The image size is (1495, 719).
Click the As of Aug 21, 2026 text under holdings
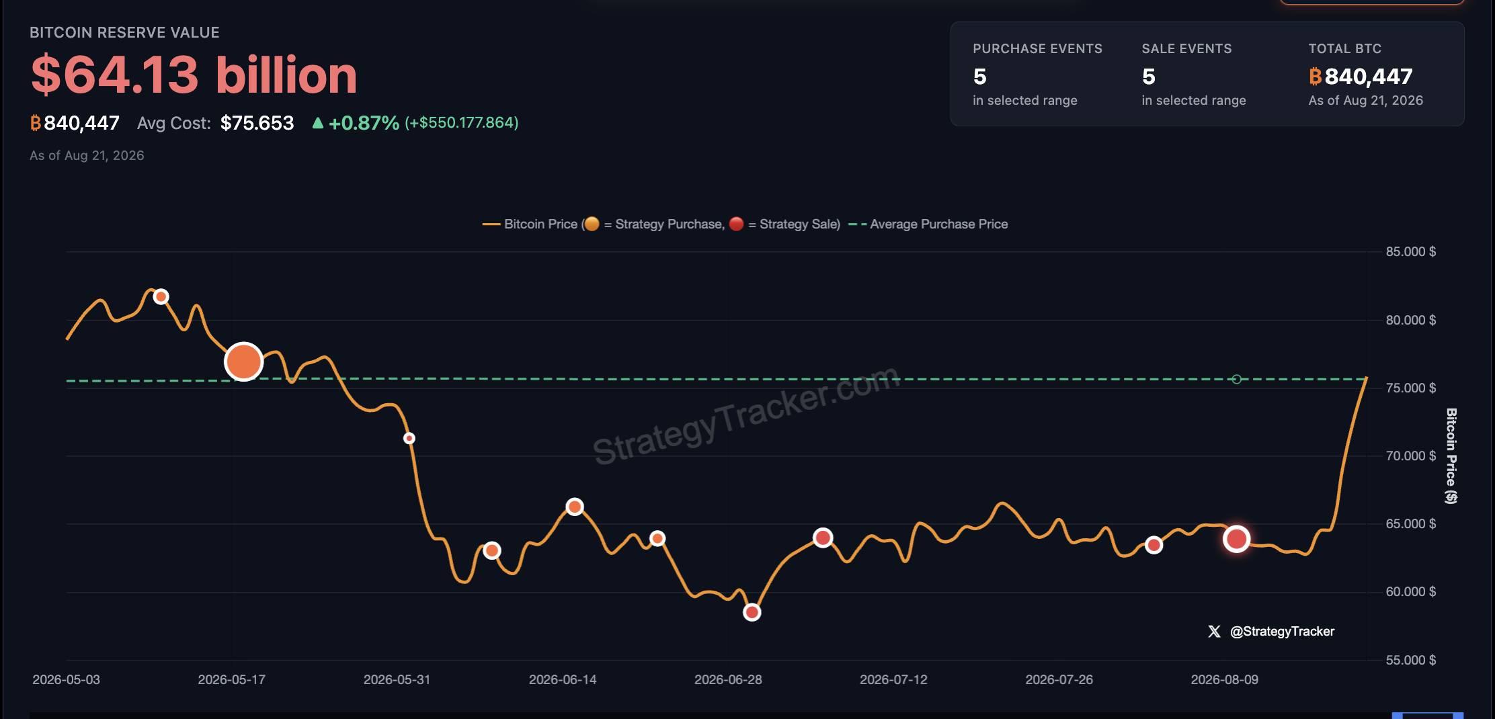coord(87,155)
